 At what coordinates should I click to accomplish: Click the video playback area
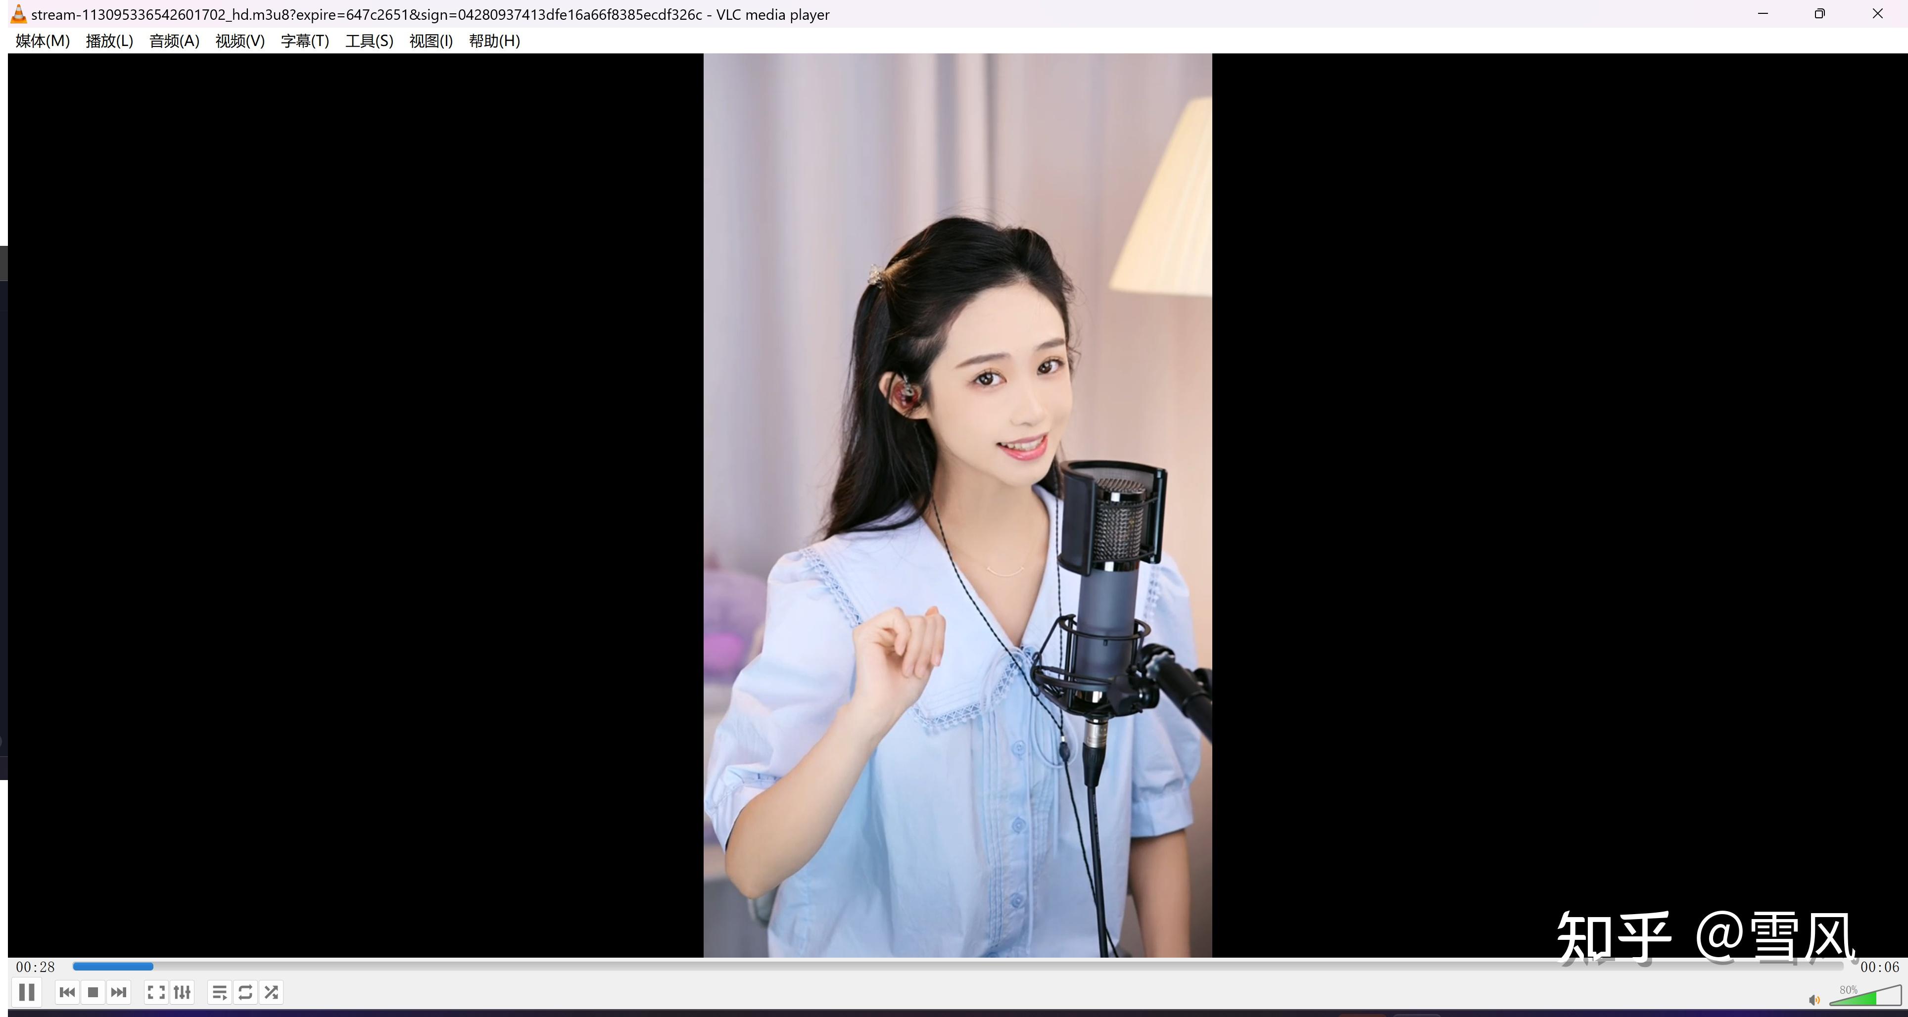click(x=957, y=505)
